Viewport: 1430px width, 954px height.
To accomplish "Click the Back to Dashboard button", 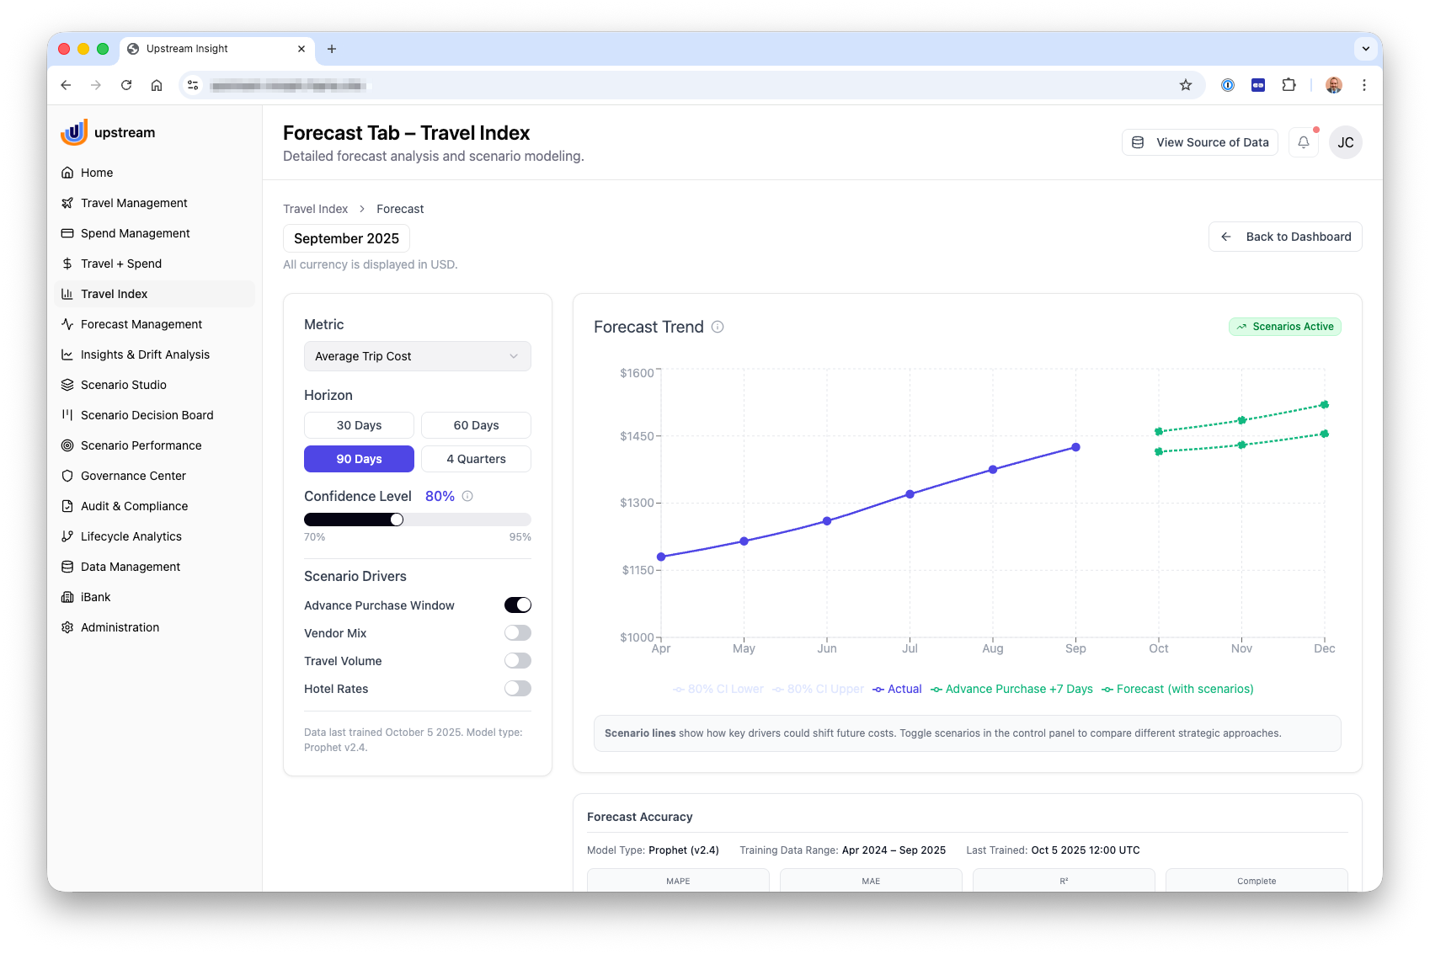I will click(x=1285, y=237).
